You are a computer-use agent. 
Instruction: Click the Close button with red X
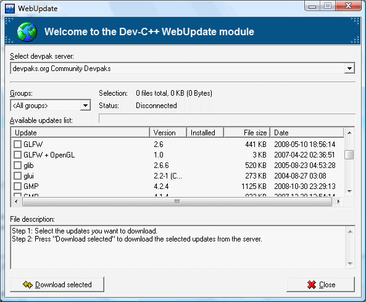[x=320, y=285]
